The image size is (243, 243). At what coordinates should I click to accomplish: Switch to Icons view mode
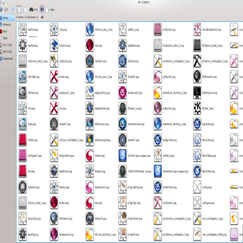tap(13, 10)
